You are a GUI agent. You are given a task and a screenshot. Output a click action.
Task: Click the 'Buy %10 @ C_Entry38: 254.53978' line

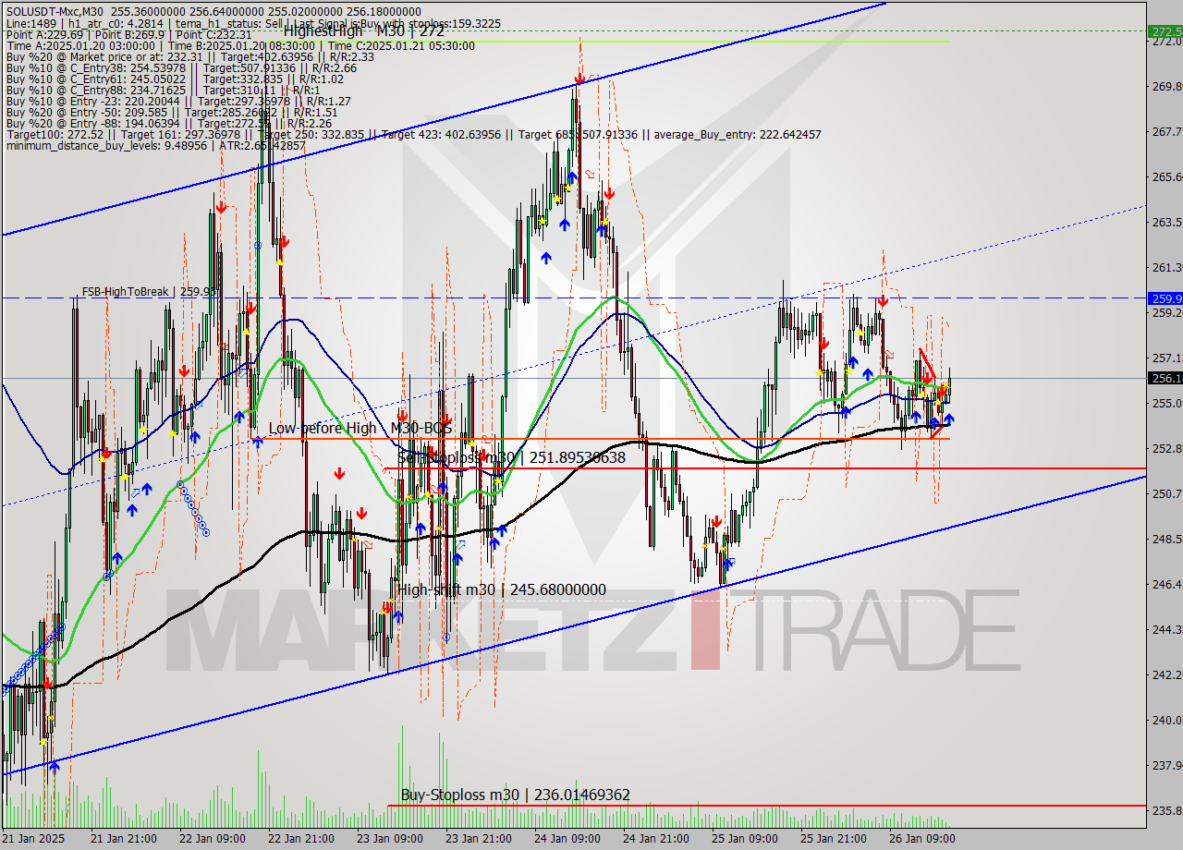[181, 67]
